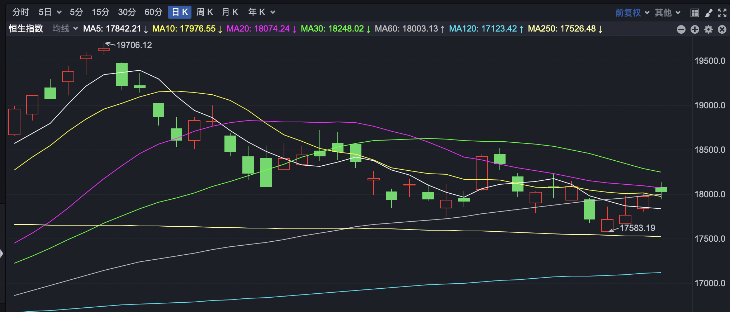Open the 均线 indicator dropdown

65,29
